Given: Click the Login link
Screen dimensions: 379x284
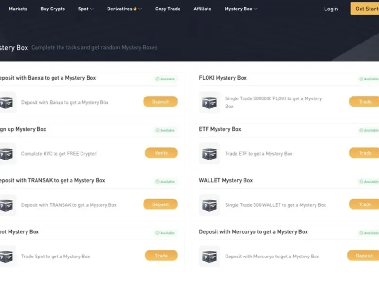Looking at the screenshot, I should point(331,9).
